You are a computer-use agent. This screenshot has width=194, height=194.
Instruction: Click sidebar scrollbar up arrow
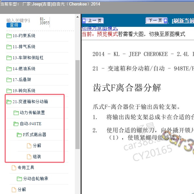(x=78, y=17)
